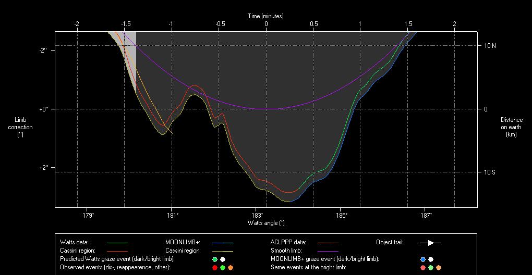The height and width of the screenshot is (275, 532).
Task: Click the Time (minutes) axis title
Action: click(266, 17)
